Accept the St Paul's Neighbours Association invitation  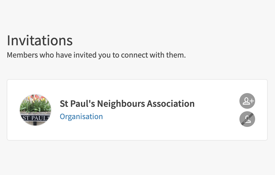point(247,101)
